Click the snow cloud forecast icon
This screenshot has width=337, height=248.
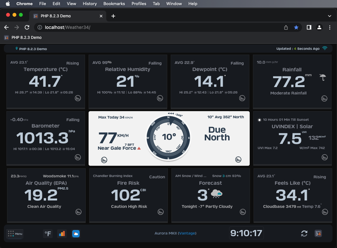216,194
